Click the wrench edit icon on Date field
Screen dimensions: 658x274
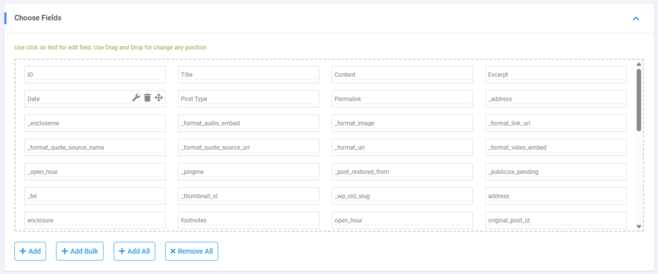tap(136, 98)
